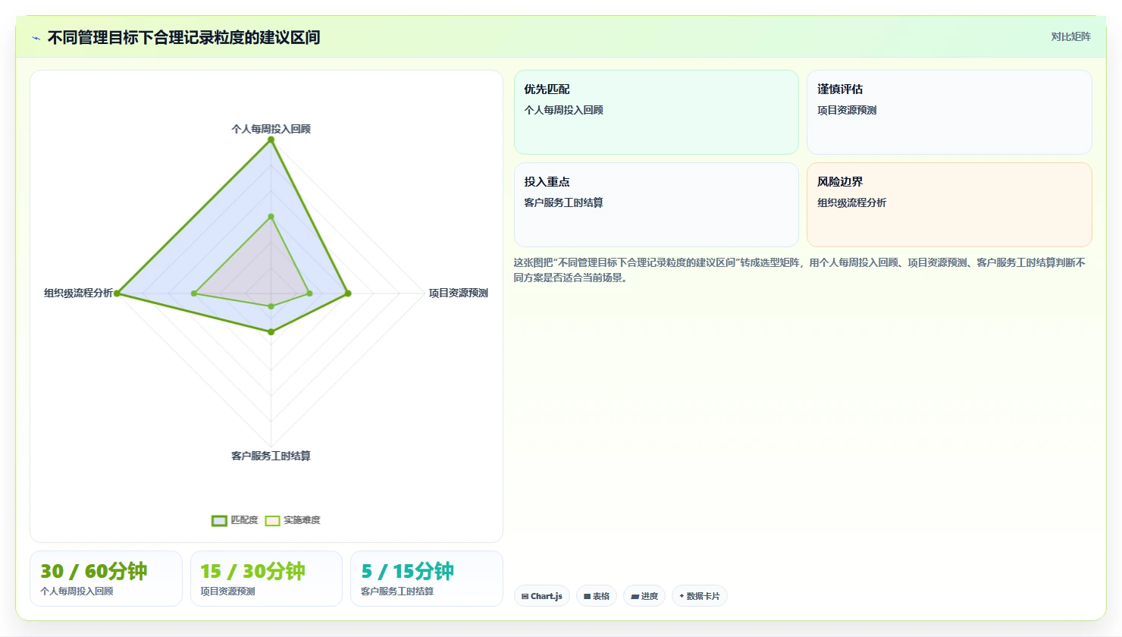
Task: Click the 15 / 30分钟 stat card
Action: tap(266, 579)
